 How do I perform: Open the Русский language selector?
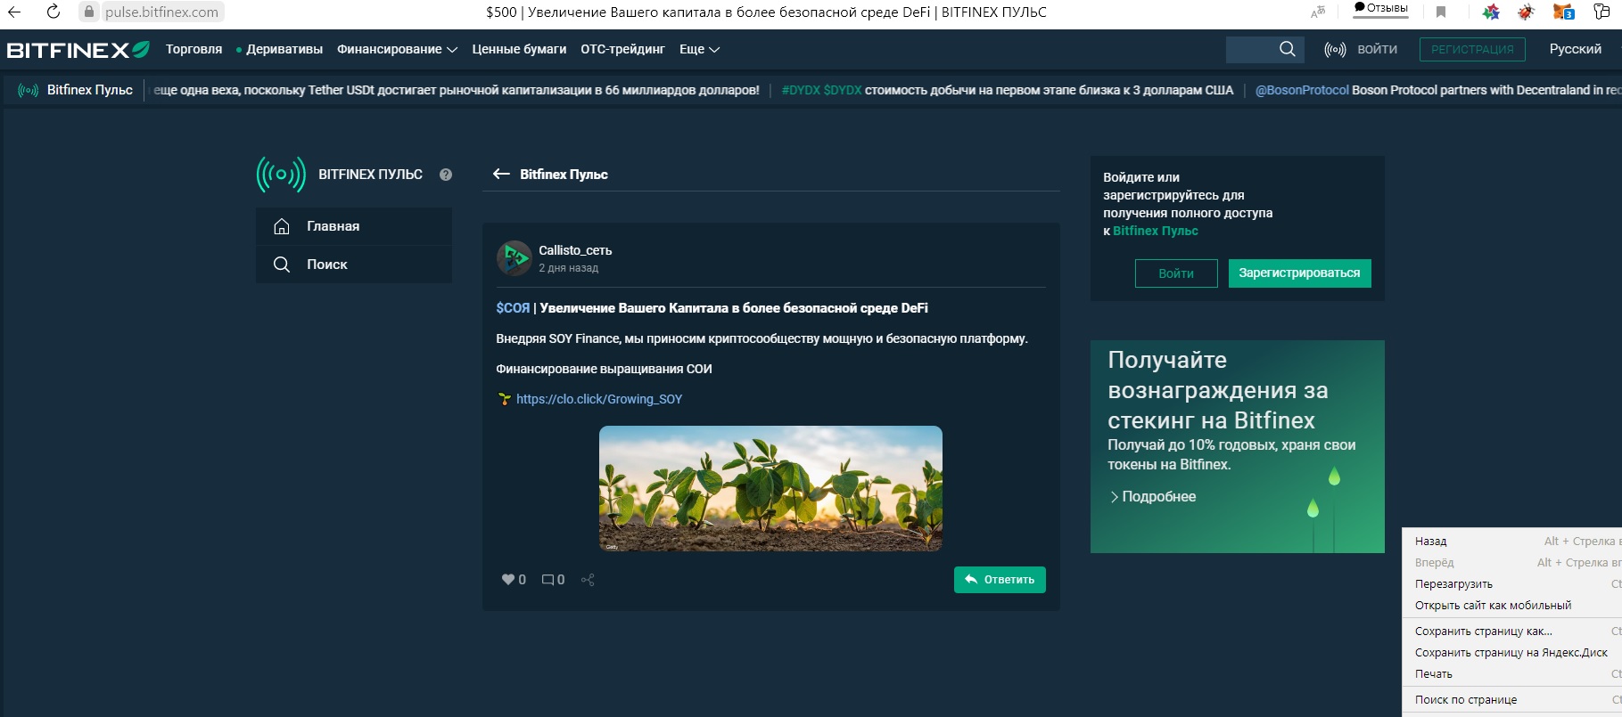[x=1575, y=49]
